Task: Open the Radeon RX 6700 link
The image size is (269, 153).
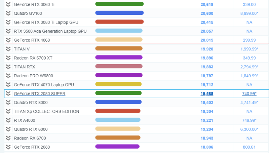Action: 30,139
